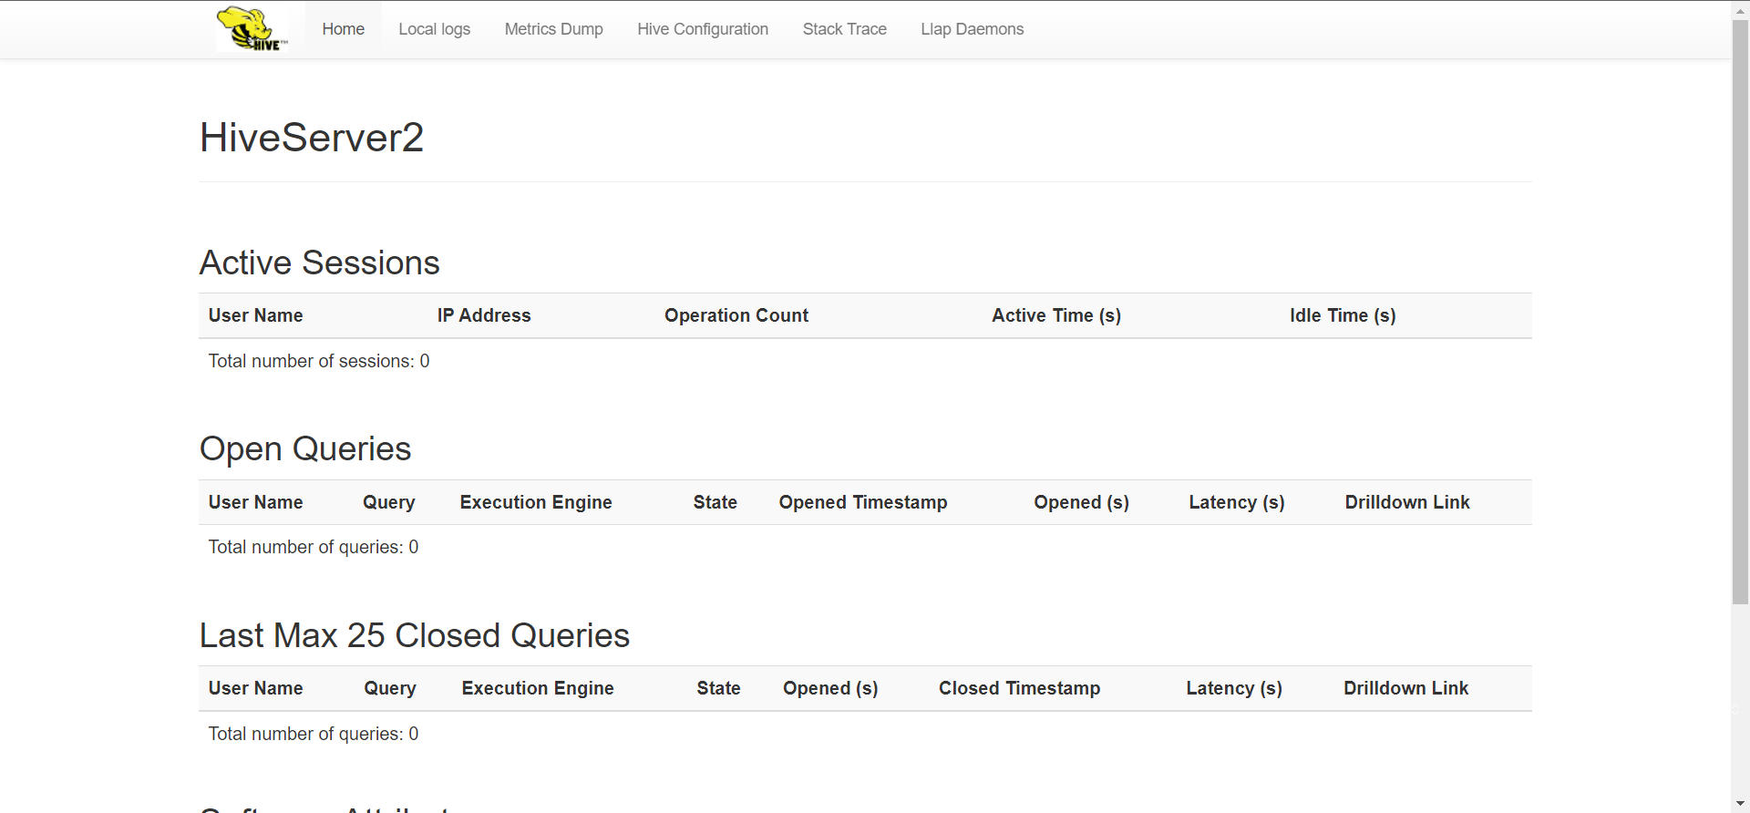Click the Hive bee logo
The width and height of the screenshot is (1750, 813).
pyautogui.click(x=252, y=29)
